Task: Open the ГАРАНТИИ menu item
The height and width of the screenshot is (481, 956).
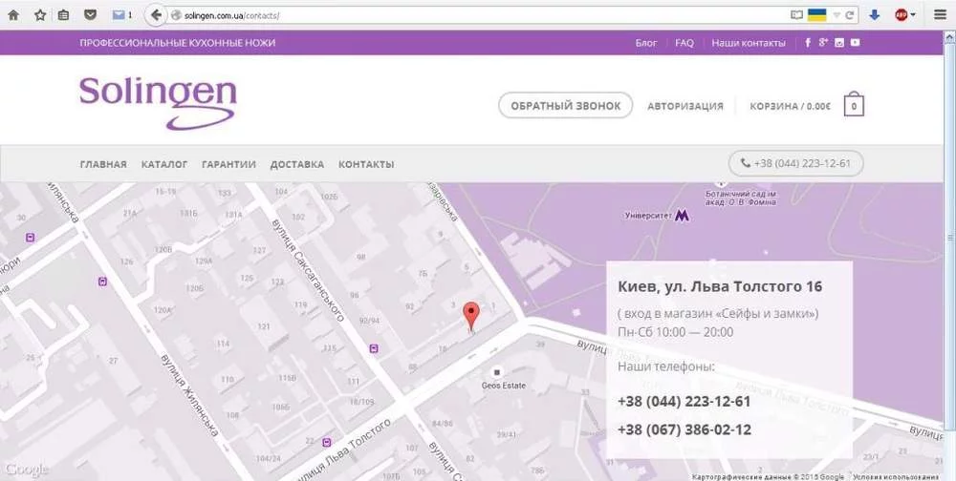Action: [228, 164]
